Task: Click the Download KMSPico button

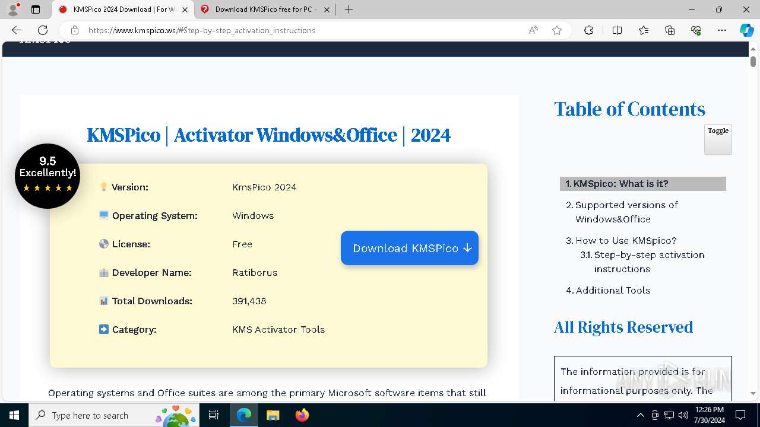Action: [x=410, y=248]
